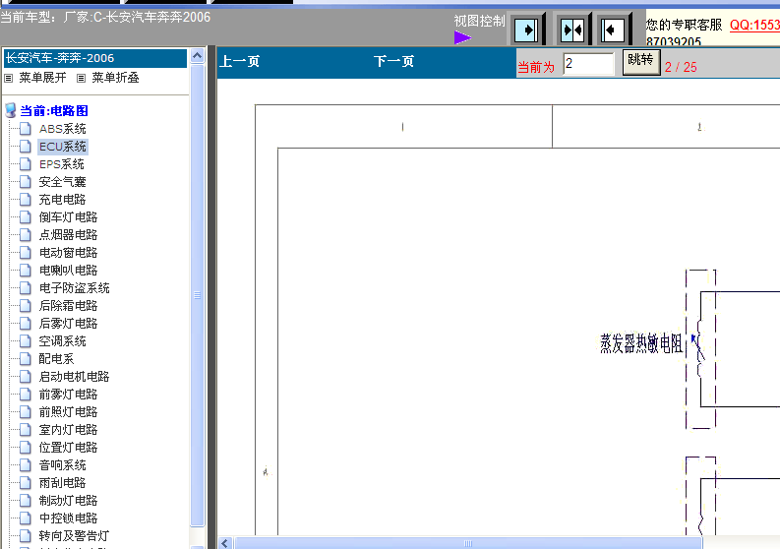Open 雨刮电路 diagram entry
780x549 pixels.
62,483
